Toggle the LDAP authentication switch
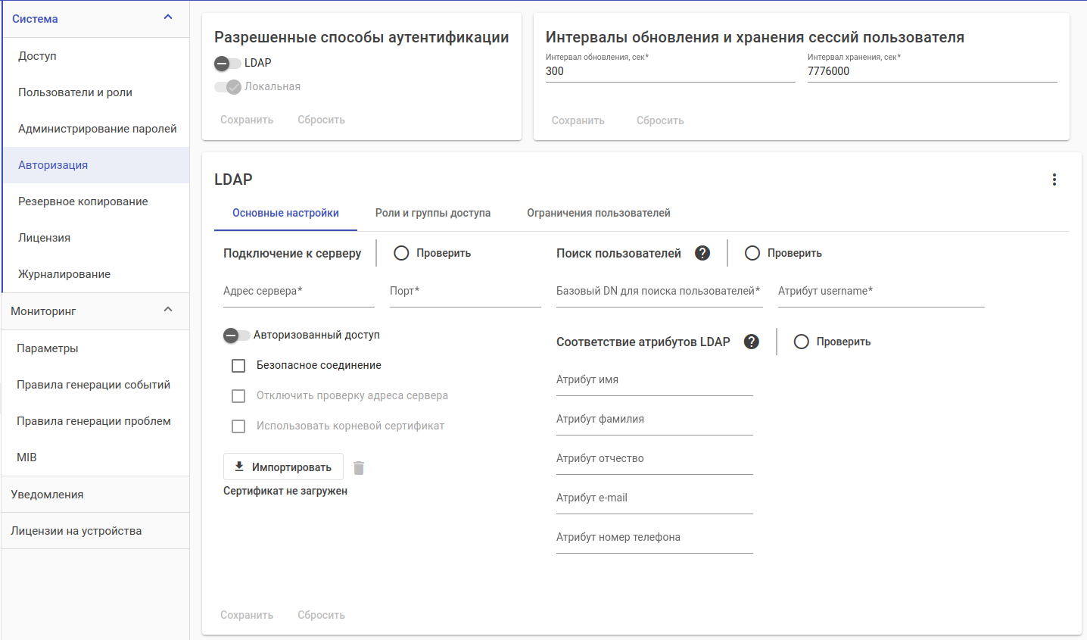Viewport: 1087px width, 640px height. [226, 64]
